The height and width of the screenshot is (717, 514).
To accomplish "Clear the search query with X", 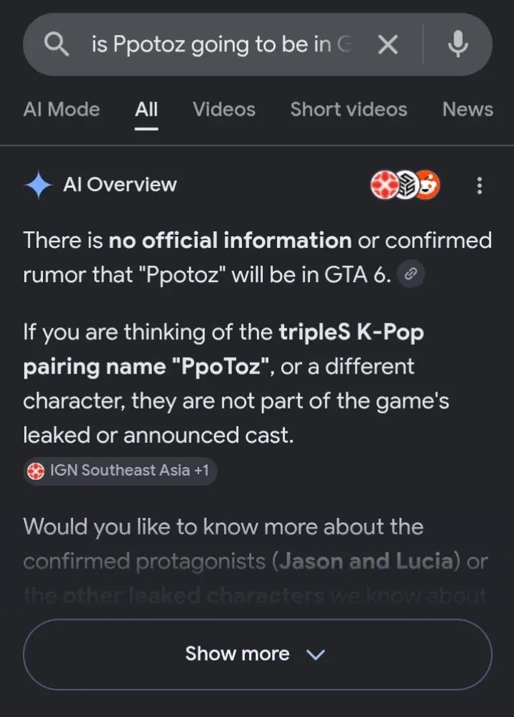I will 388,45.
